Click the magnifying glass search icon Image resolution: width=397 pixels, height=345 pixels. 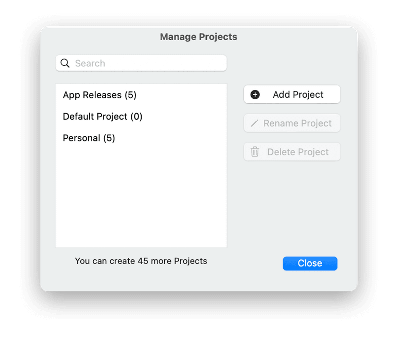(x=65, y=63)
